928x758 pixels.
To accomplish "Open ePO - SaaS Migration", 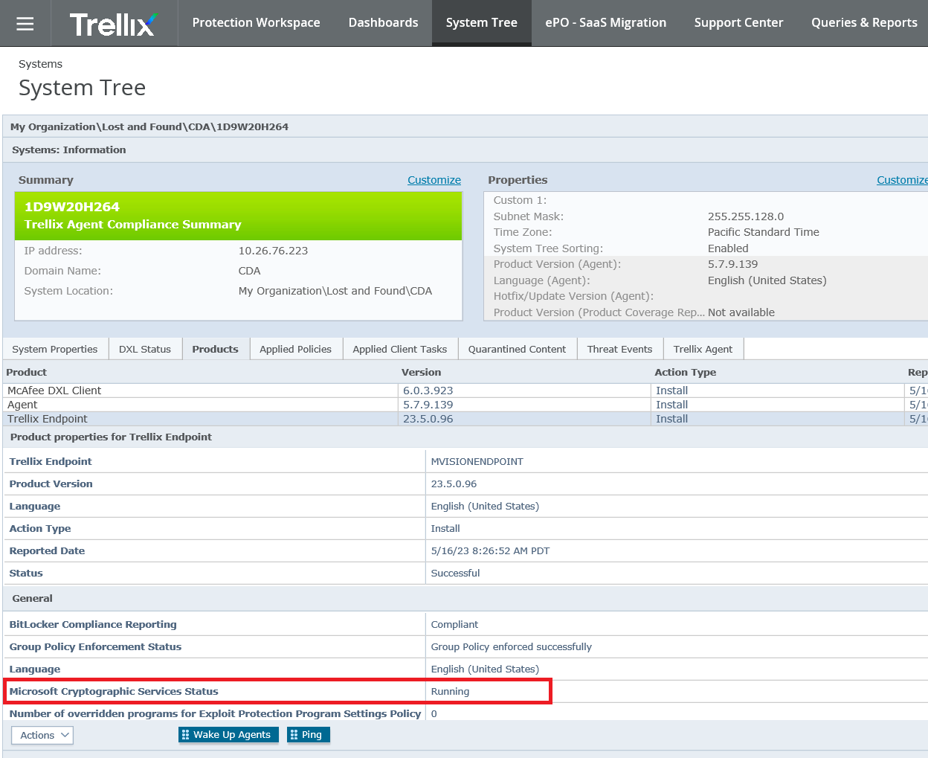I will point(605,23).
